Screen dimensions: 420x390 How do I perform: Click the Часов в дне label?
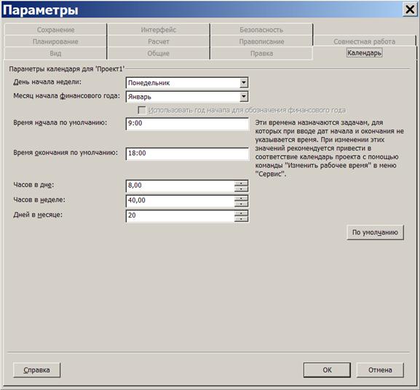click(33, 185)
